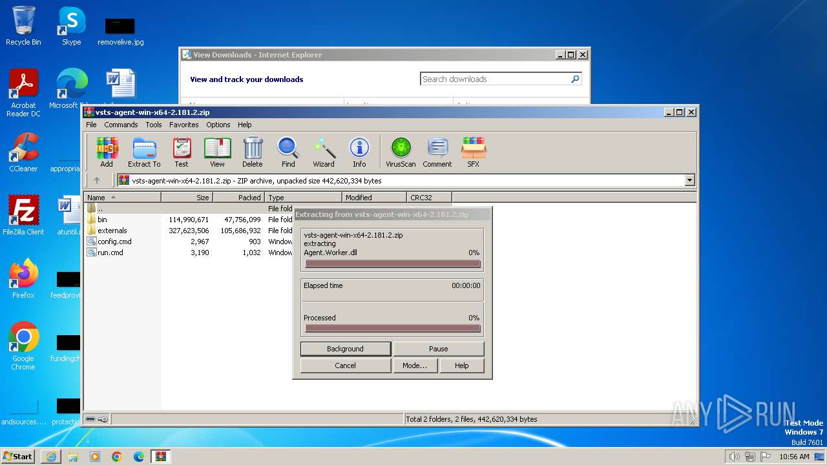Click the Find magnifier icon

click(288, 152)
